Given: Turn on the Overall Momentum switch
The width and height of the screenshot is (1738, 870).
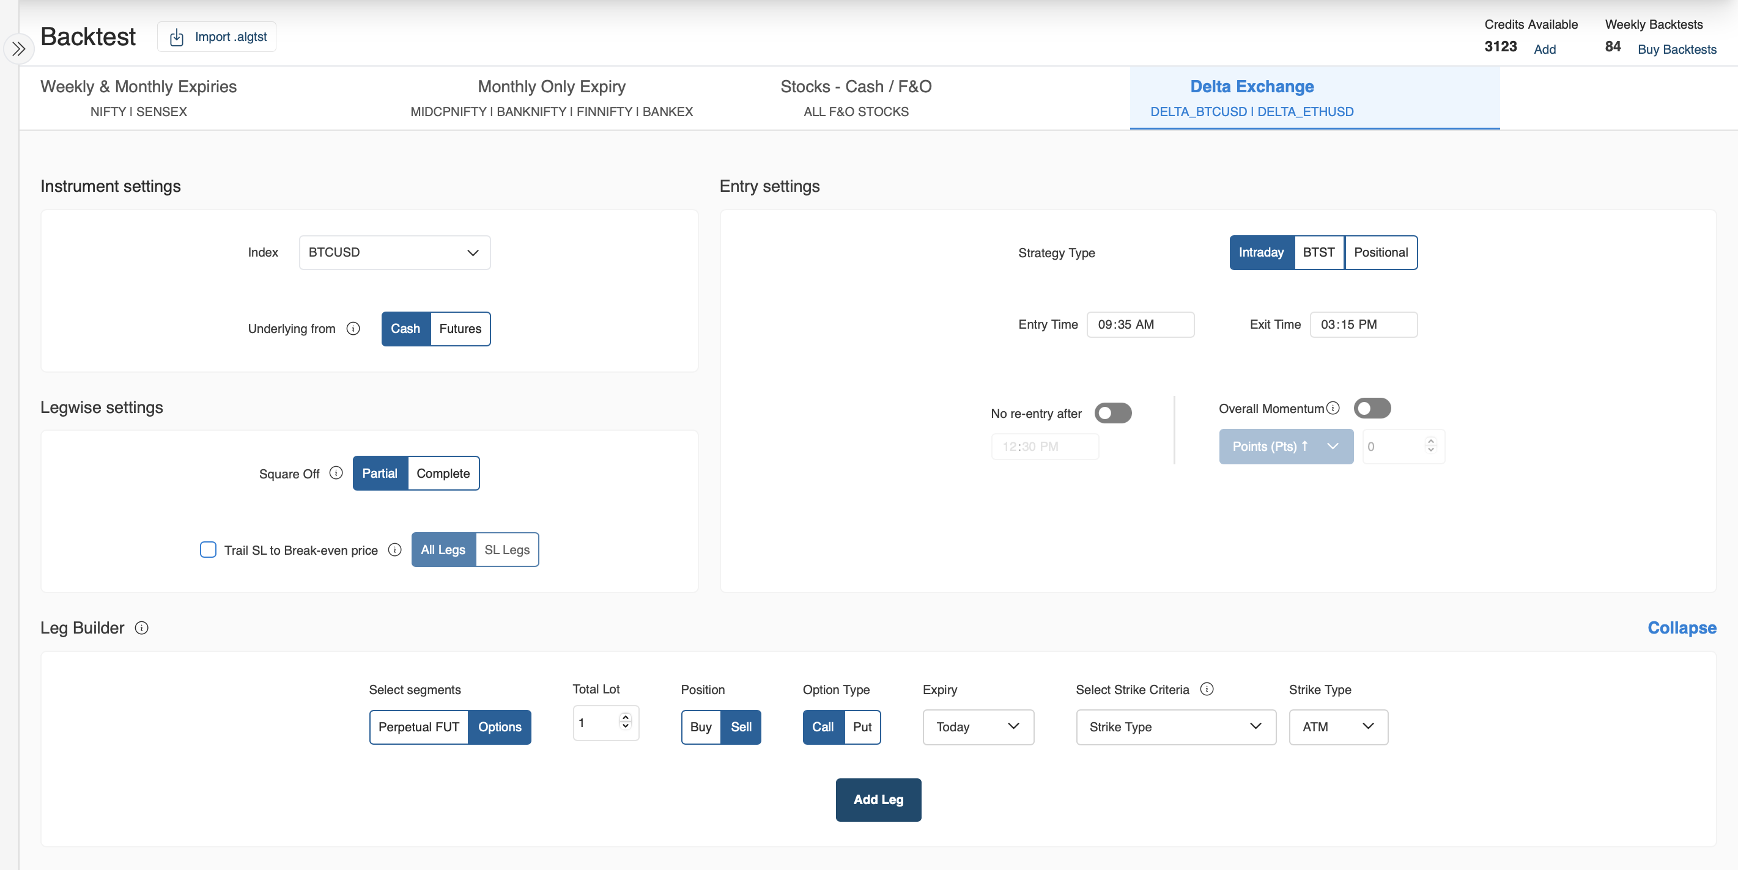Looking at the screenshot, I should click(x=1372, y=408).
